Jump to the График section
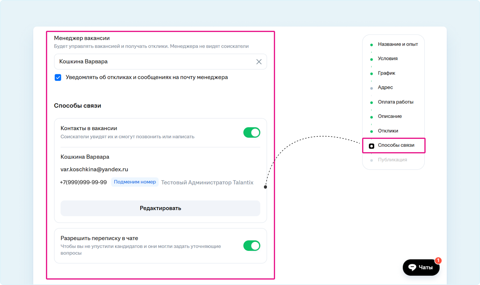Screen dimensions: 480x285 386,73
